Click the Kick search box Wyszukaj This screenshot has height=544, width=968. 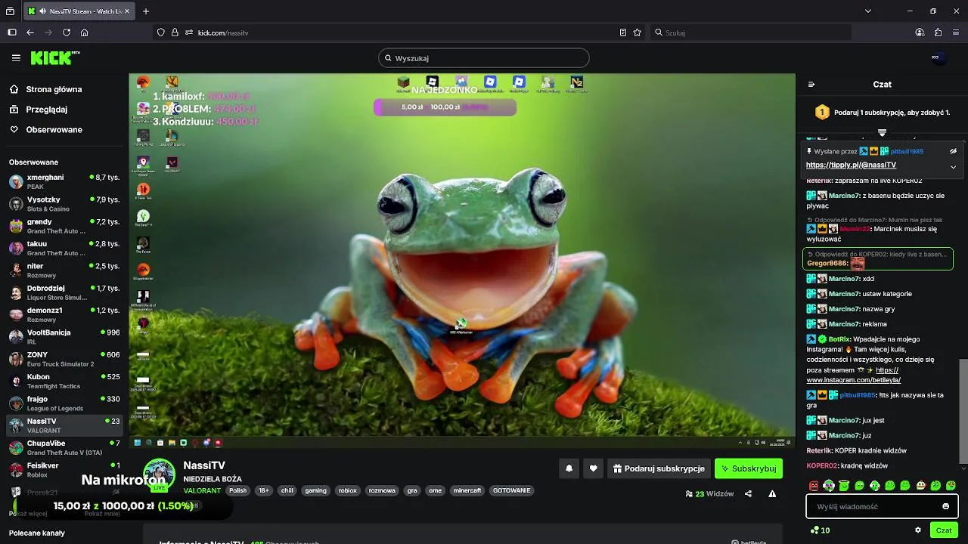[x=484, y=58]
